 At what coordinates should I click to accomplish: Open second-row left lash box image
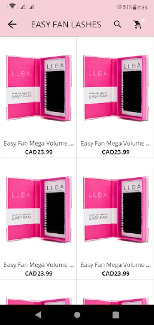39,209
